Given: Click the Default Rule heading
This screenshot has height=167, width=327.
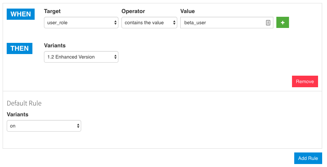Looking at the screenshot, I should click(x=24, y=103).
